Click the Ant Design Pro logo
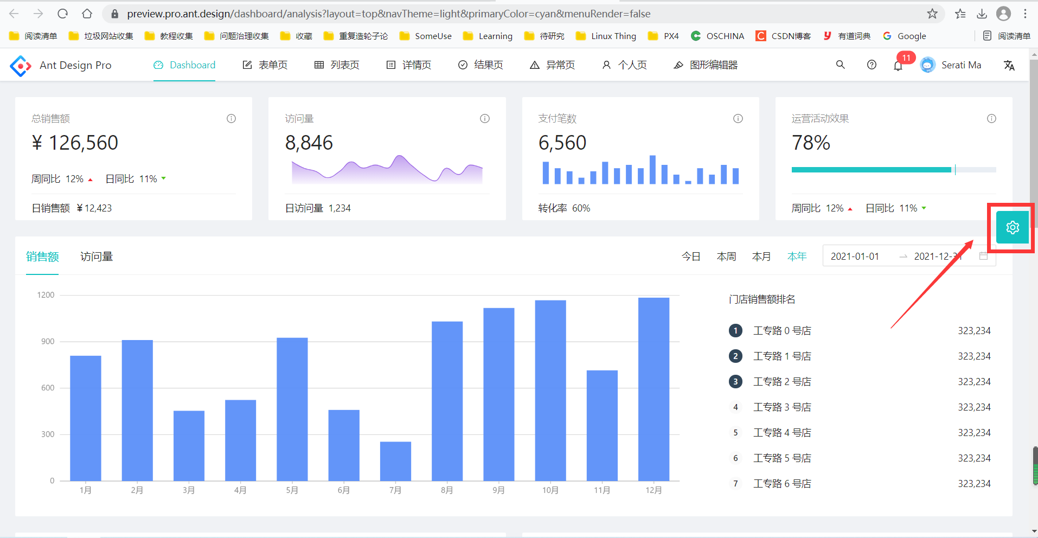This screenshot has width=1038, height=538. 21,65
